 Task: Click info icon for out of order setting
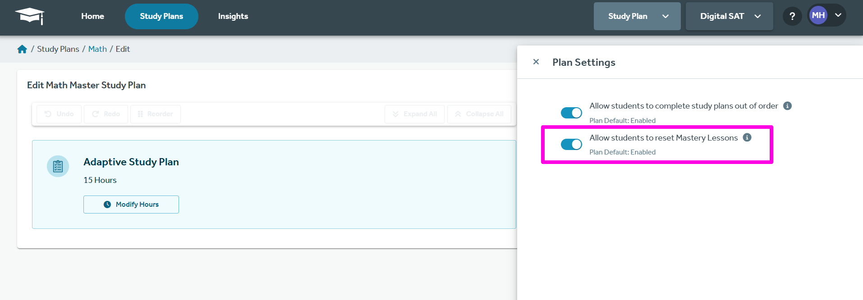(787, 106)
